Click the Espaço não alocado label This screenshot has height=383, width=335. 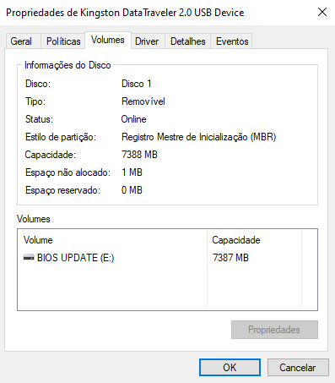click(x=68, y=172)
